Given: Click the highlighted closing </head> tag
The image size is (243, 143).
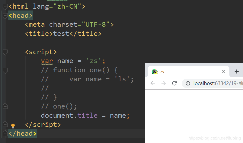Looking at the screenshot, I should [23, 133].
